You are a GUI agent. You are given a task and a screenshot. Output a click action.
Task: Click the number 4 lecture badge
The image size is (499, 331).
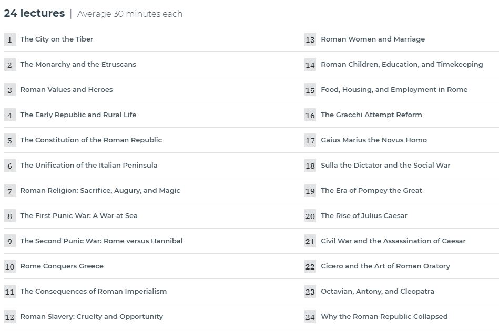(10, 115)
